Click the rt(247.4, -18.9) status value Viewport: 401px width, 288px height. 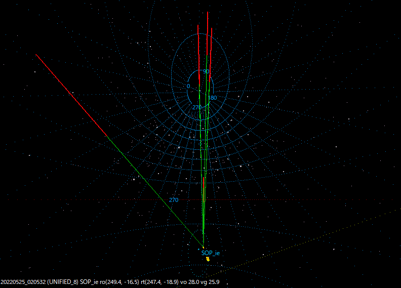pyautogui.click(x=160, y=282)
